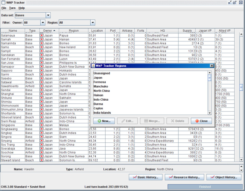Viewport: 245px width, 191px height.
Task: Select the Salamaua base row name
Action: 8,36
